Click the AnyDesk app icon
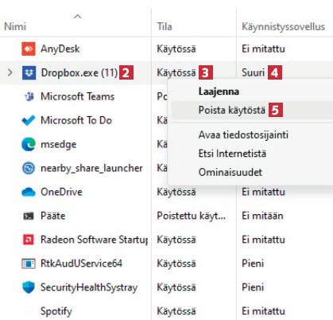The image size is (333, 320). coord(29,49)
